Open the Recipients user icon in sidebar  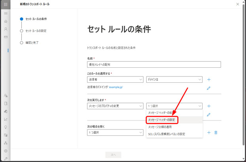(6, 29)
